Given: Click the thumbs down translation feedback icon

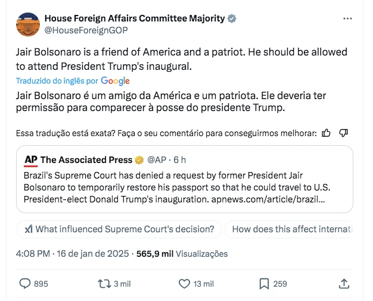Looking at the screenshot, I should point(343,133).
